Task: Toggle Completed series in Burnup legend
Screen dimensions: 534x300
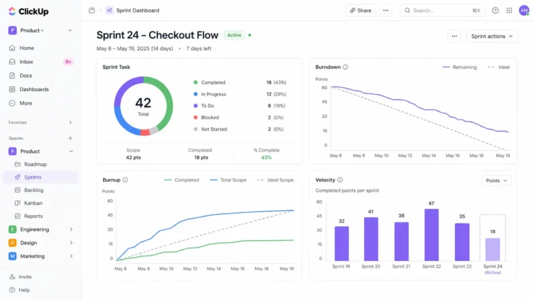Action: (181, 180)
